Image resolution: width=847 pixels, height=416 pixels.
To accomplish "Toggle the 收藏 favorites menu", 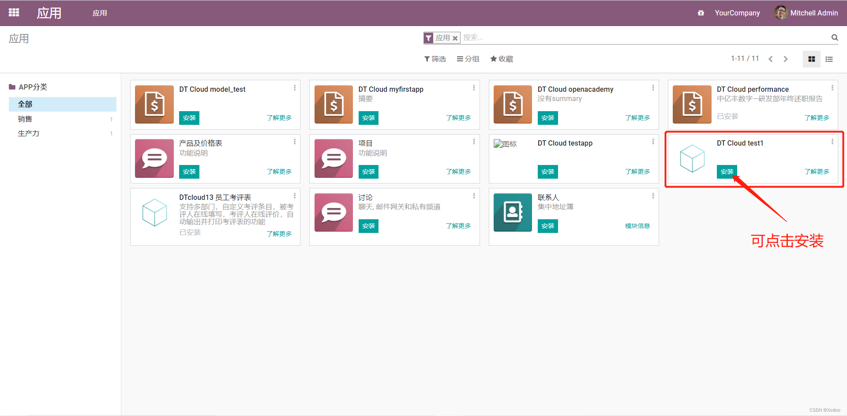I will coord(501,59).
